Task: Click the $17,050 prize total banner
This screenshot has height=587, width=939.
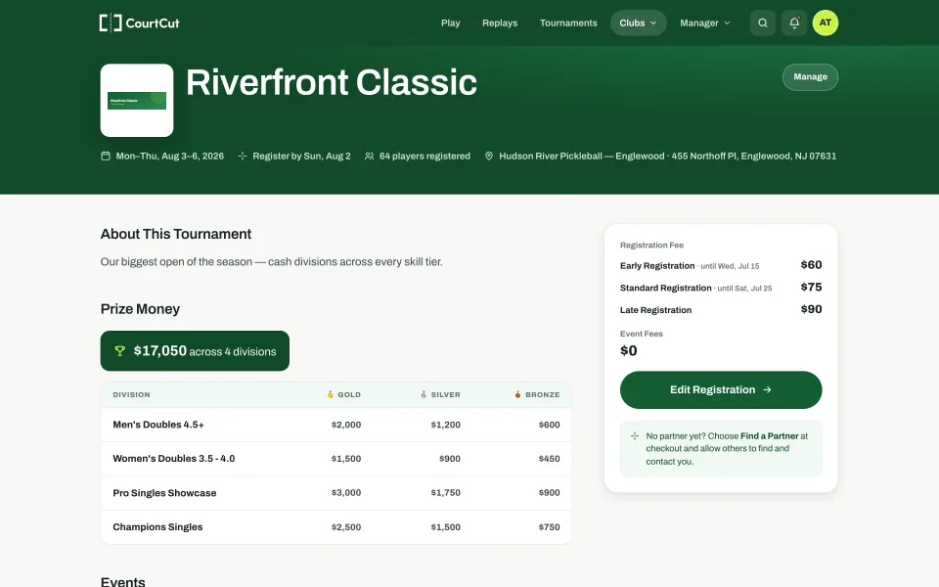Action: [195, 351]
